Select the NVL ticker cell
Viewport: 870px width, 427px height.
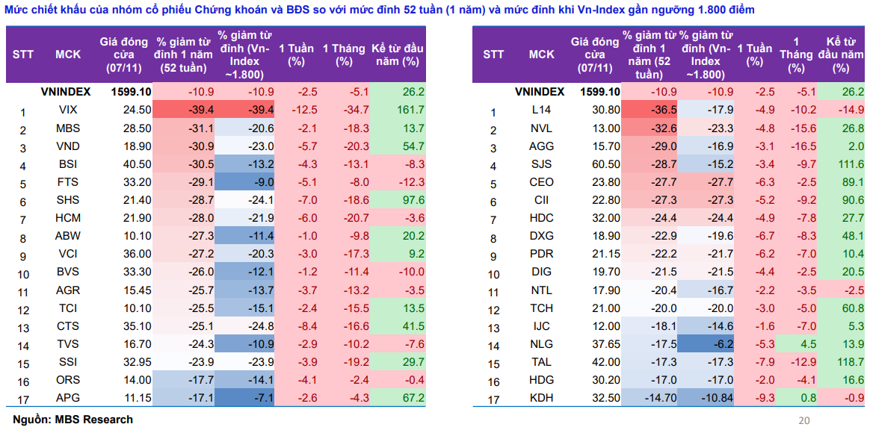(541, 128)
